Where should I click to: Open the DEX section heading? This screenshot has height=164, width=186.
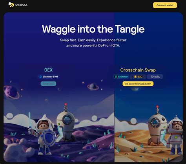tap(48, 70)
